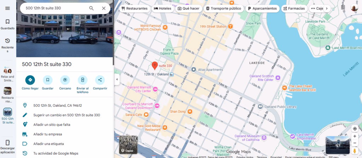The width and height of the screenshot is (362, 158).
Task: Open the Google apps grid icon
Action: coord(343,8)
